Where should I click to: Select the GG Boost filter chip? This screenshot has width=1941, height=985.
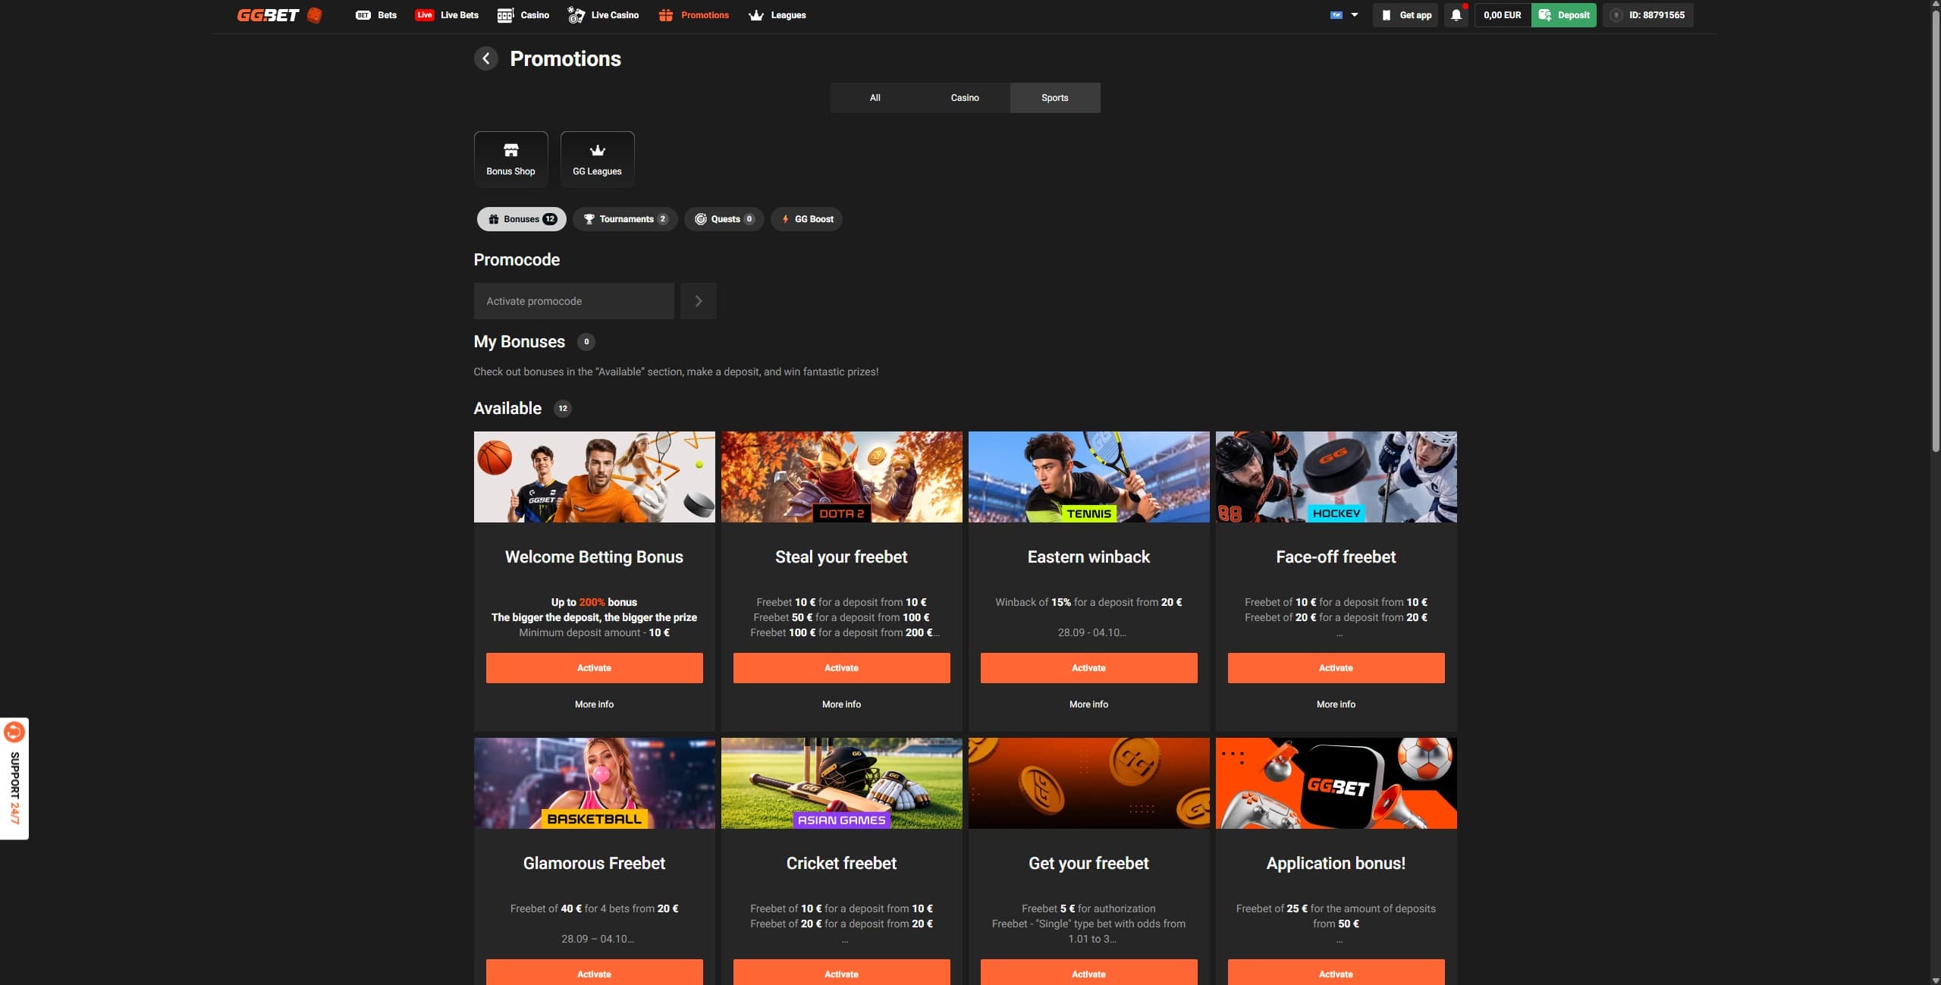tap(806, 219)
